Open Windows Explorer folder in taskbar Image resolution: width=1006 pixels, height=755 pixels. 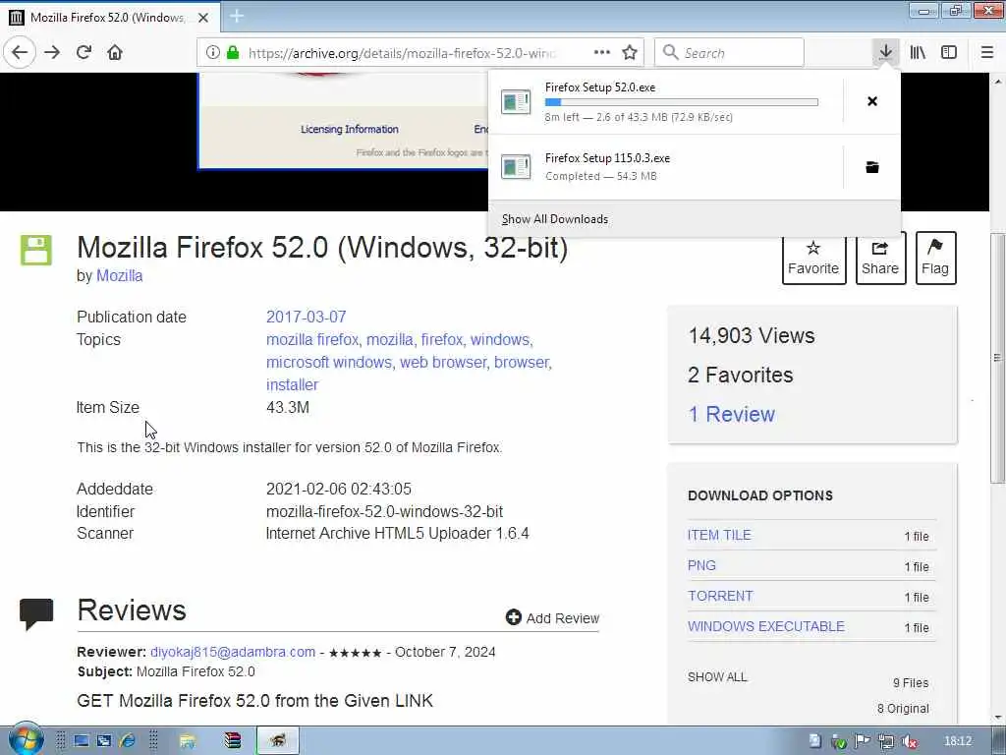pos(188,741)
